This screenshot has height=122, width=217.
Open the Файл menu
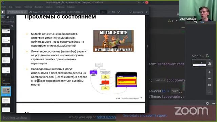4,7
